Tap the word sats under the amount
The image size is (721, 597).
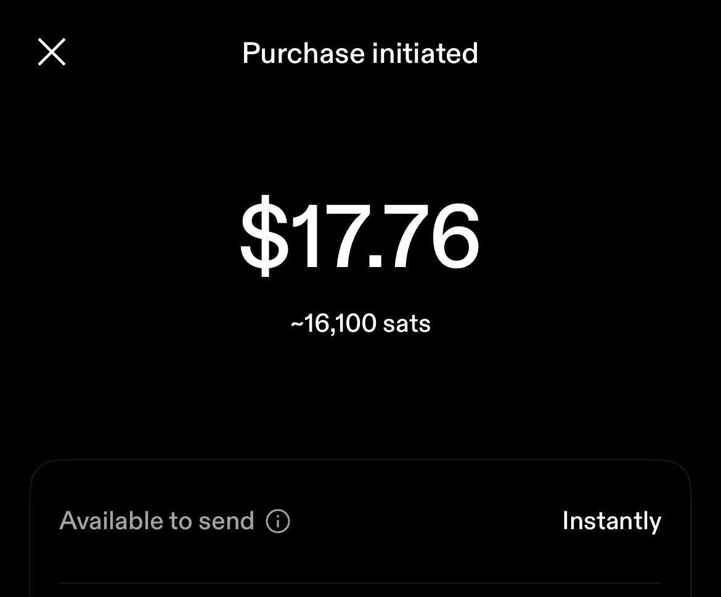[x=407, y=324]
